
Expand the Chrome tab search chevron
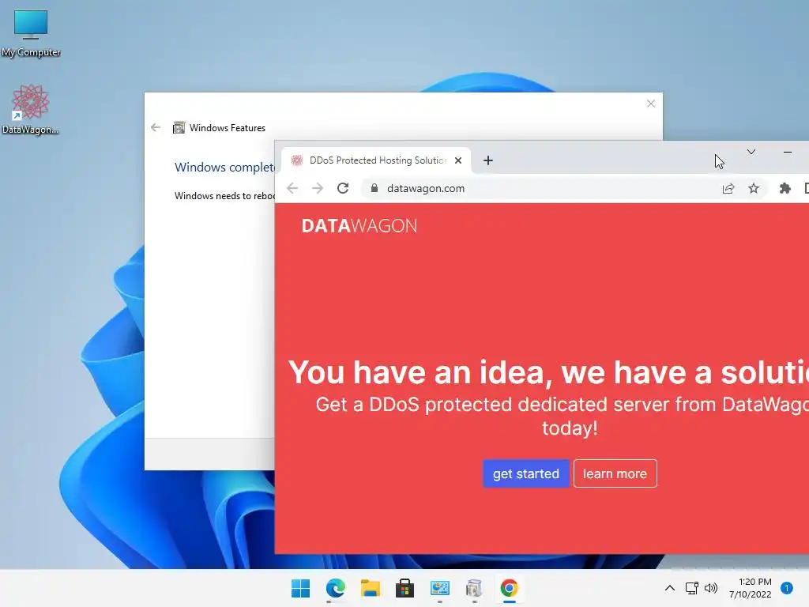(x=751, y=152)
